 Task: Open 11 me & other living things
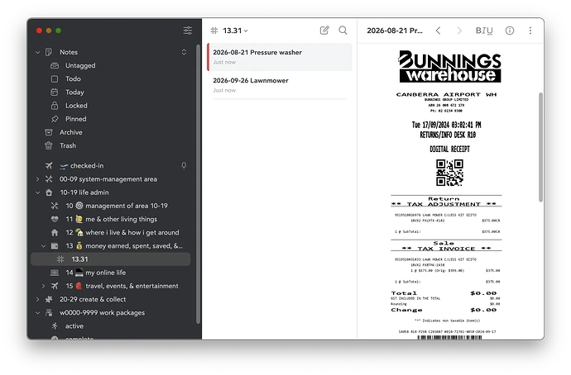111,219
